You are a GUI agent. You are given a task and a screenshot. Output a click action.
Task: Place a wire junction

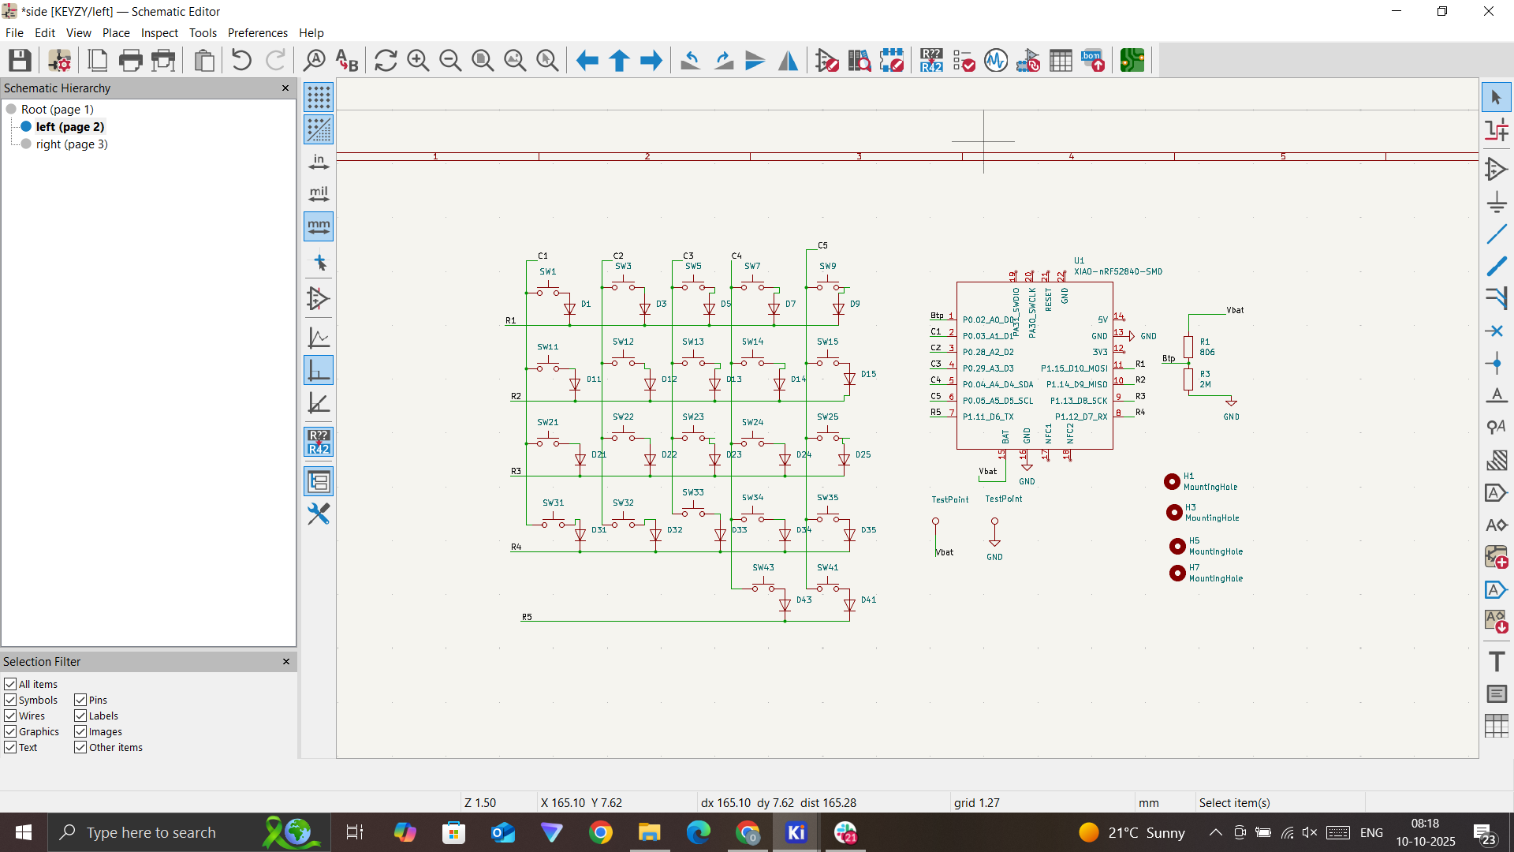coord(1497,364)
